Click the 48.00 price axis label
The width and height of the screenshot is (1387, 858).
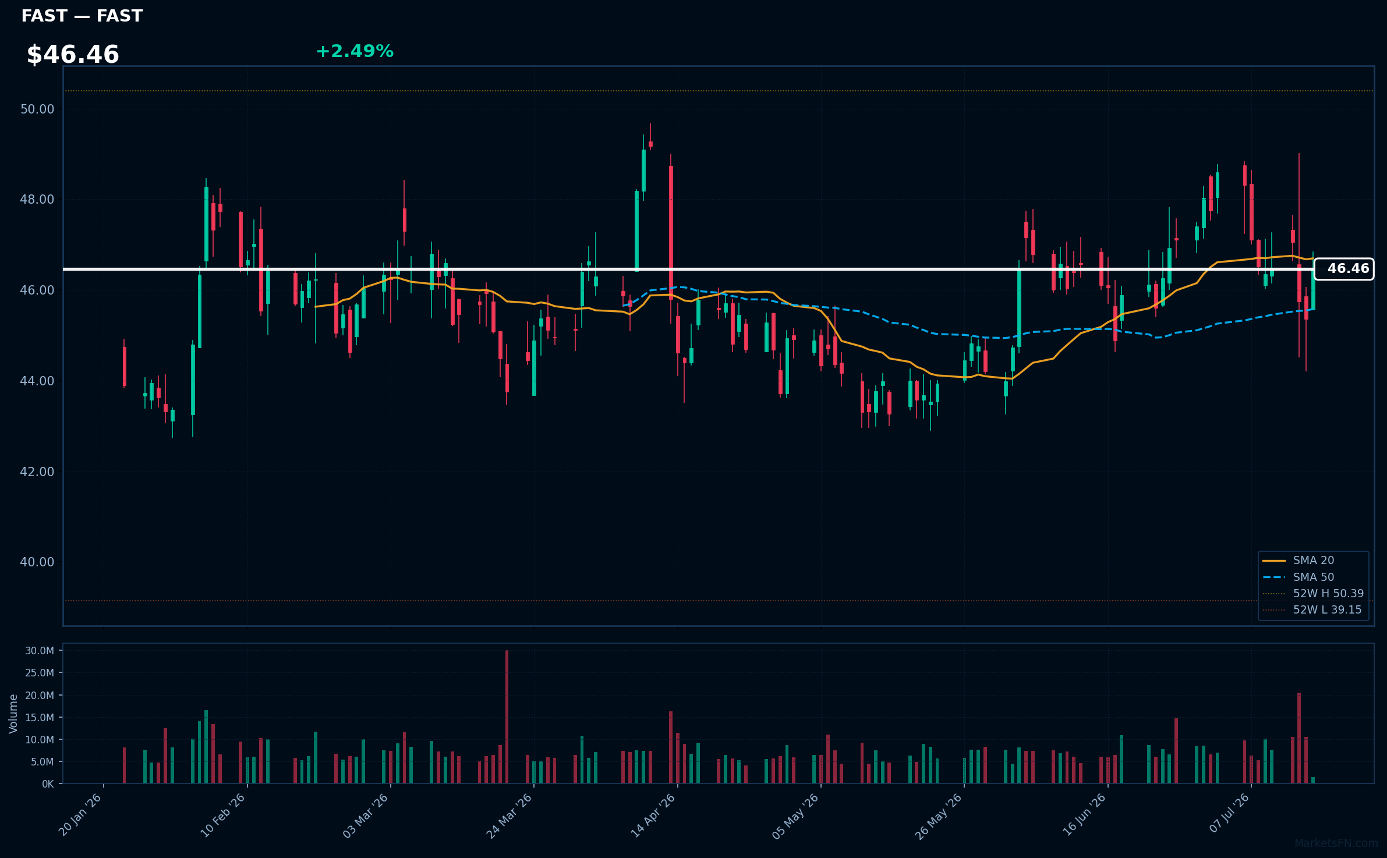point(37,200)
